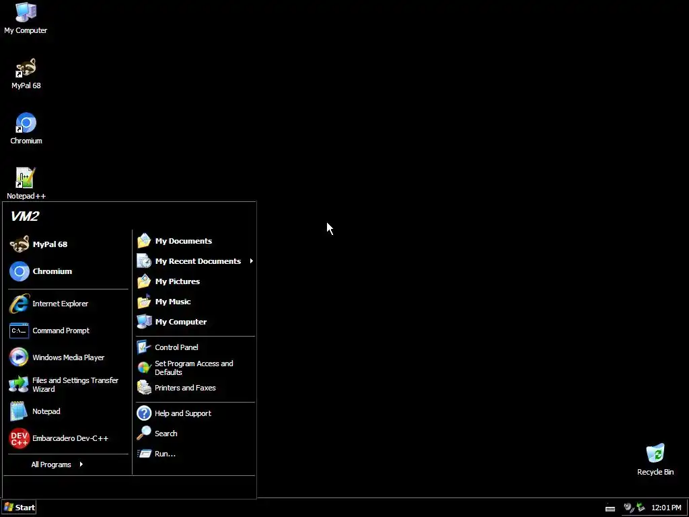Viewport: 689px width, 517px height.
Task: Open Internet Explorer from the Start menu
Action: coord(68,304)
